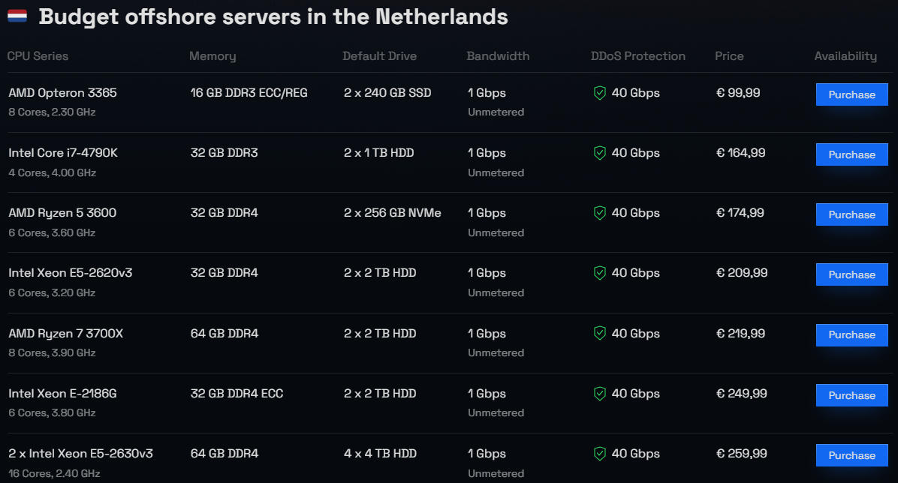Click the Price column header
898x483 pixels.
click(x=729, y=56)
